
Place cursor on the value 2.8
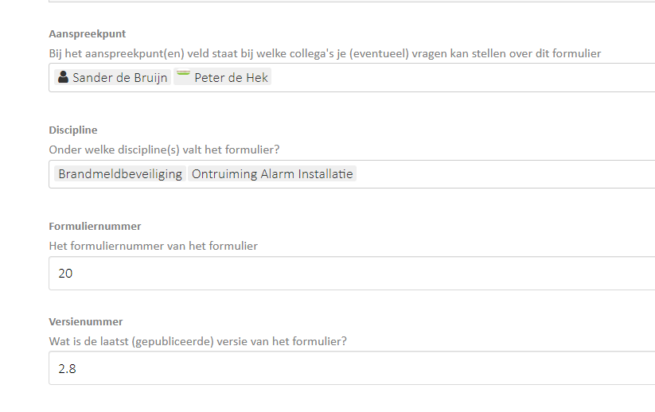tap(68, 368)
